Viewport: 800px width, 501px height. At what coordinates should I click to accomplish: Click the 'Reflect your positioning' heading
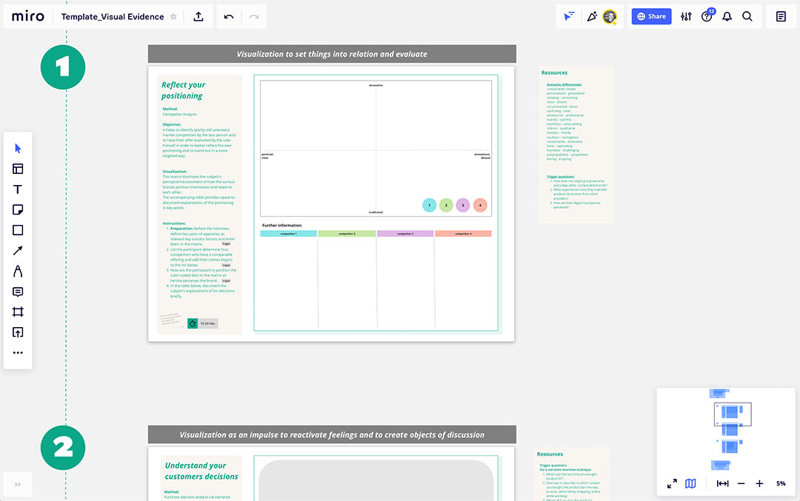tap(183, 90)
